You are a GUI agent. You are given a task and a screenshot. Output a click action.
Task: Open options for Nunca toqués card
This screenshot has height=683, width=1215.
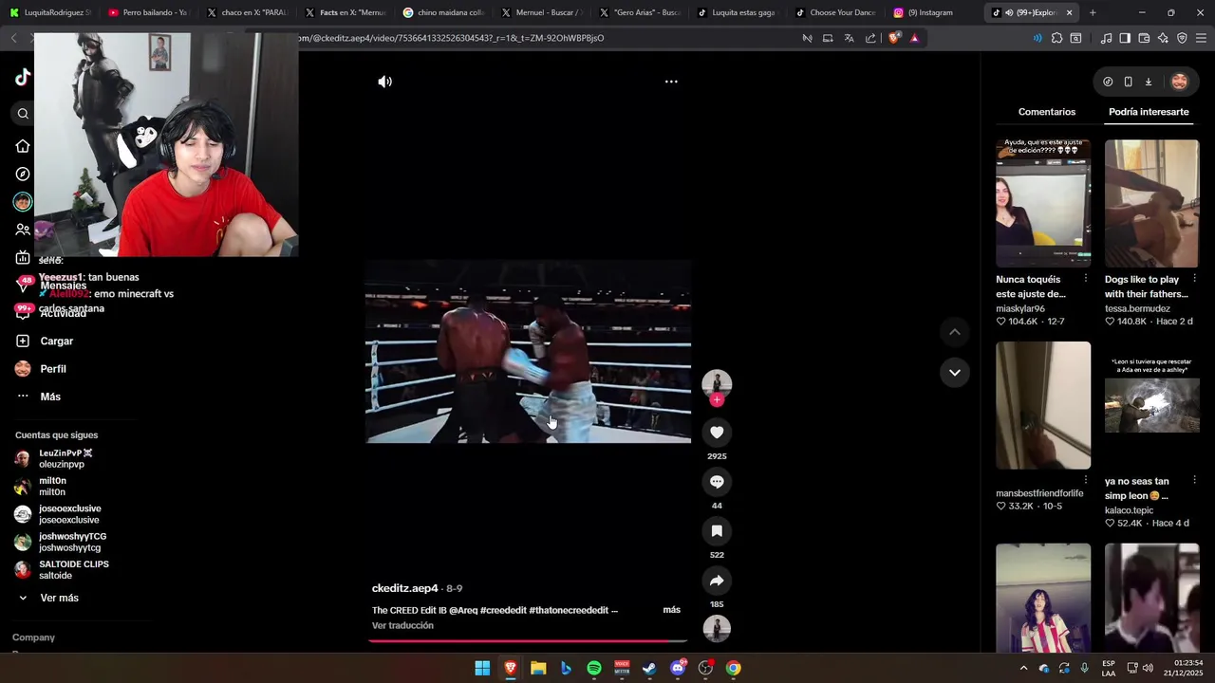(1086, 279)
